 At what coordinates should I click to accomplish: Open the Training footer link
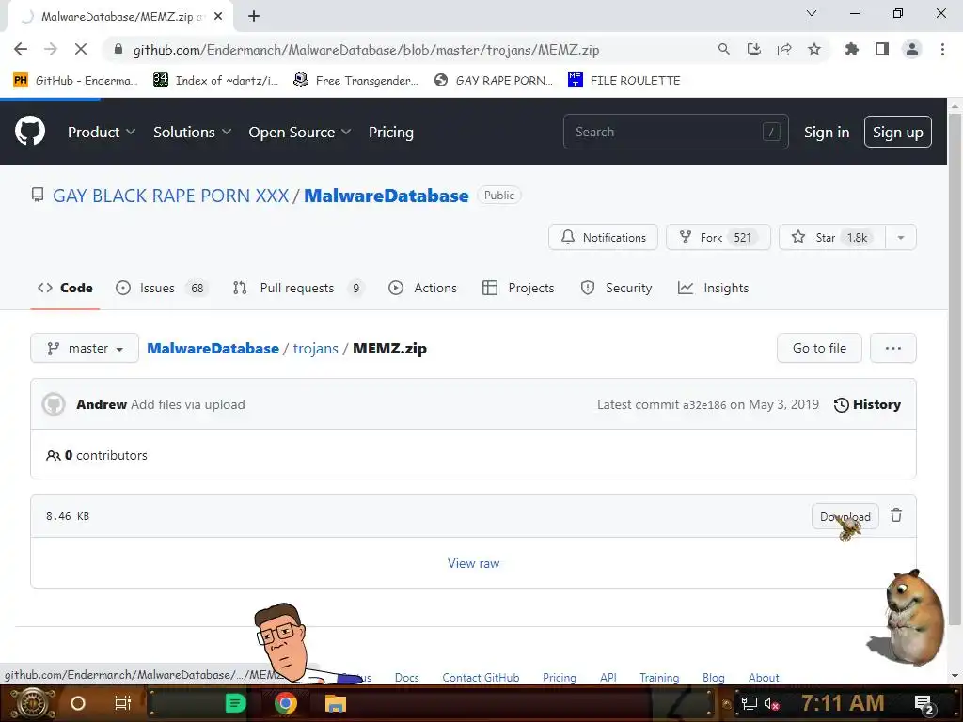click(x=659, y=677)
